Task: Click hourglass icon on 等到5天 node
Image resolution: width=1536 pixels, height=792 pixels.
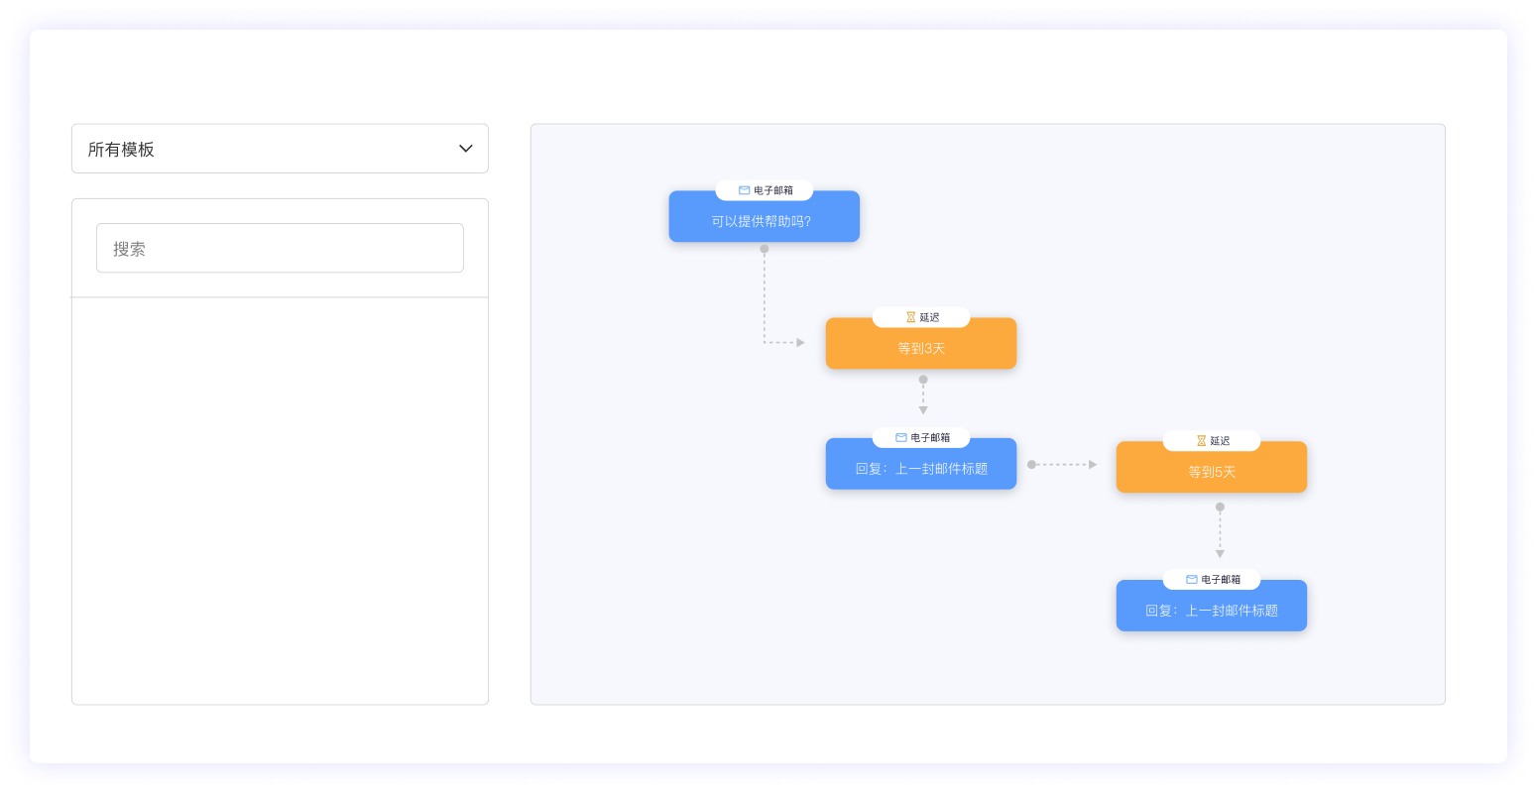Action: click(x=1201, y=441)
